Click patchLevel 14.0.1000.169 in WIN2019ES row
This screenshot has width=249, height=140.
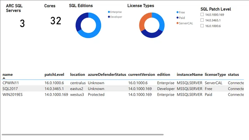click(x=56, y=94)
